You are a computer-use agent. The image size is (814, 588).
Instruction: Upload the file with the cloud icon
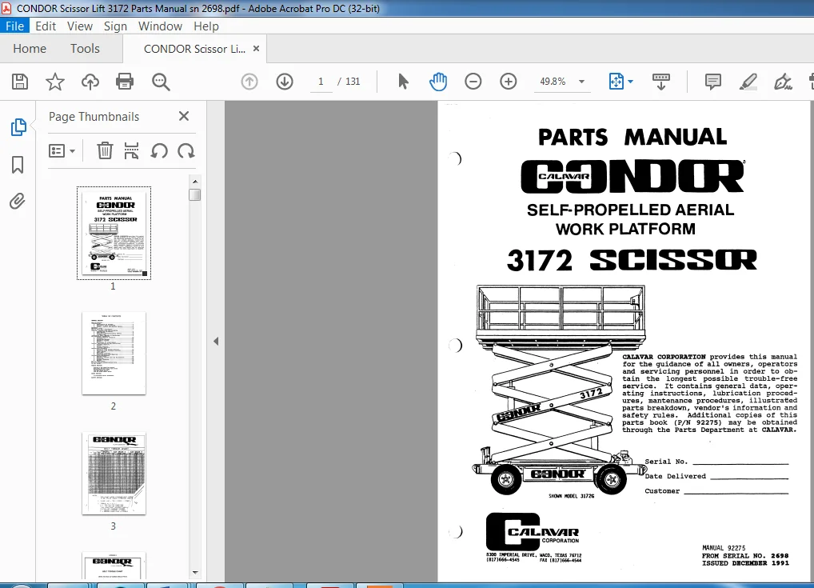tap(90, 82)
